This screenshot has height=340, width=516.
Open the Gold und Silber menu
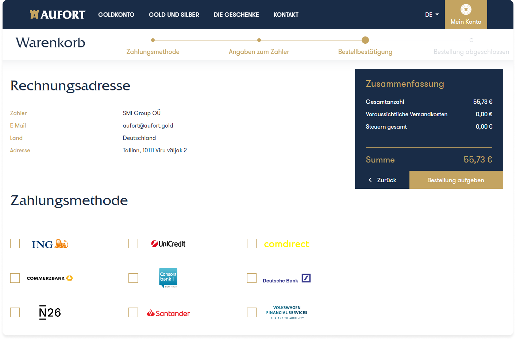174,15
